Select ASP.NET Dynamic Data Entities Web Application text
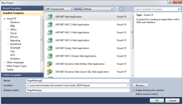183x105 pixels. point(80,64)
